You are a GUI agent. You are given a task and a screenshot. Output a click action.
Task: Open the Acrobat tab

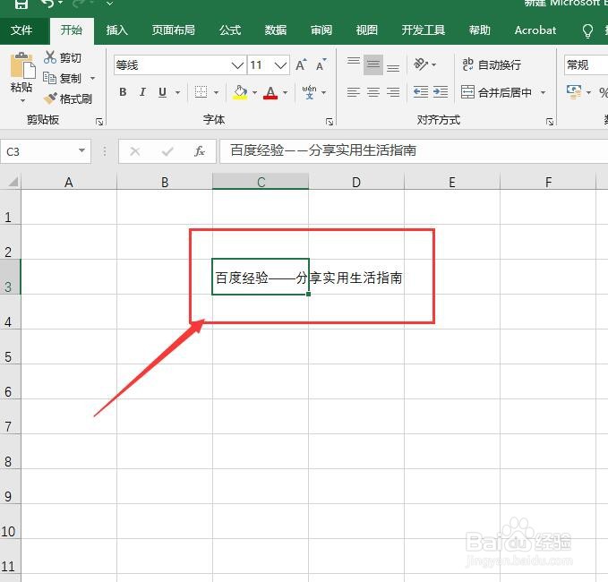coord(535,30)
